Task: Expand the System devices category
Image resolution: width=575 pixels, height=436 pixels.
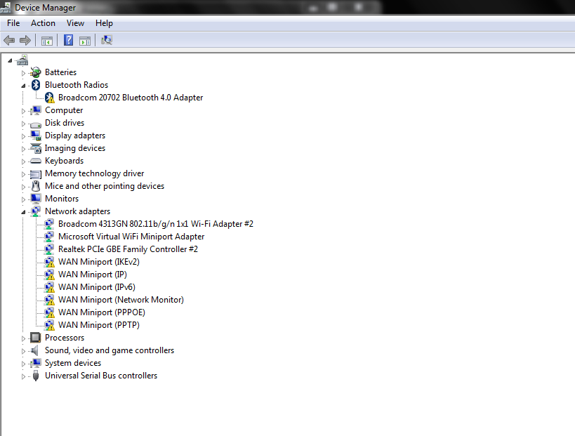Action: 23,364
